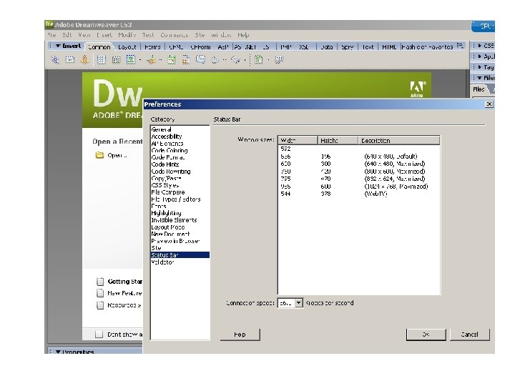This screenshot has width=515, height=386.
Task: Open the Media icon dropdown arrow
Action: (161, 60)
